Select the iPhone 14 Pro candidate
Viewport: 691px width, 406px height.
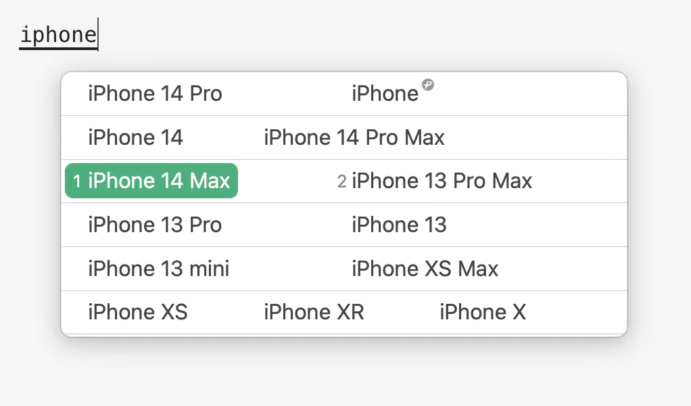pyautogui.click(x=155, y=93)
